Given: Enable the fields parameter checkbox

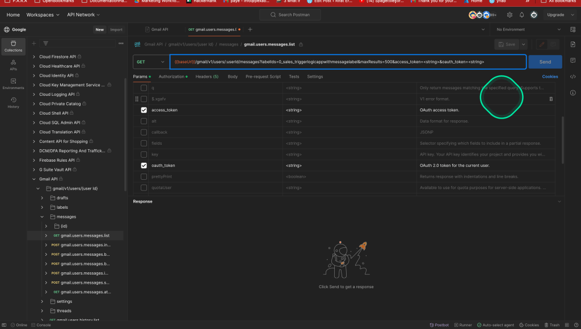Looking at the screenshot, I should click(144, 144).
